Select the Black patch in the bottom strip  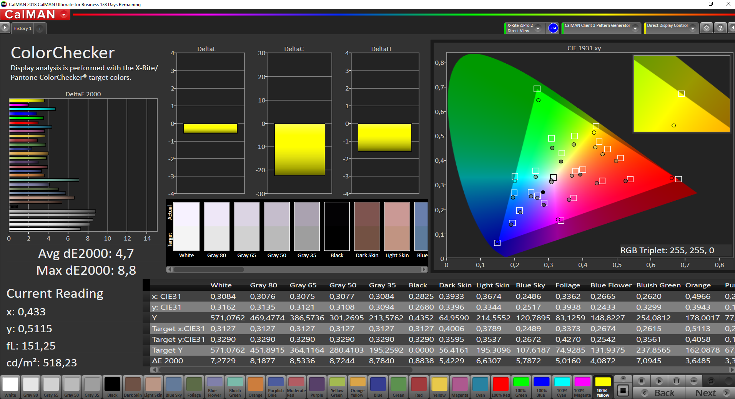112,387
